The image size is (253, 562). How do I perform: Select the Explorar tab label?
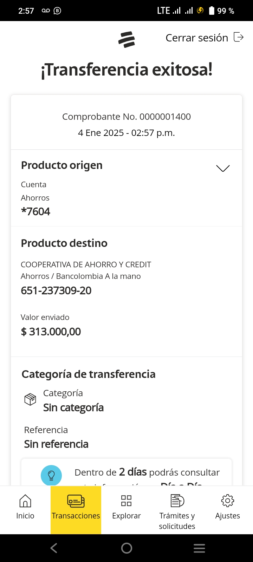point(126,516)
